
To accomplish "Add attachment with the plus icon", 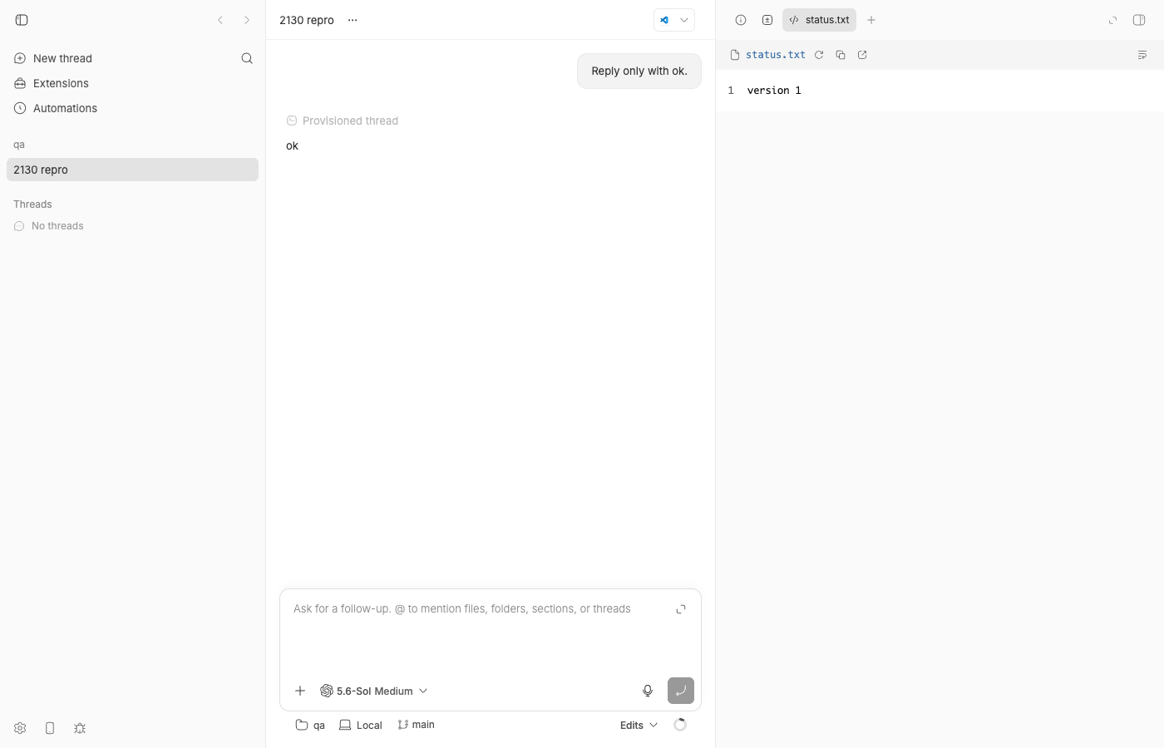I will click(x=300, y=691).
